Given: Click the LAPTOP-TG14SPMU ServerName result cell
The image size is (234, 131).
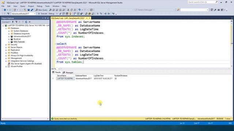Looking at the screenshot, I should [x=65, y=79].
